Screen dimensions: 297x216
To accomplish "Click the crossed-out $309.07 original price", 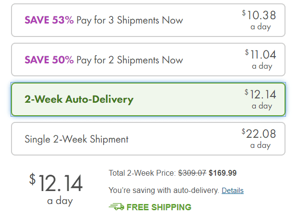I will coord(192,173).
